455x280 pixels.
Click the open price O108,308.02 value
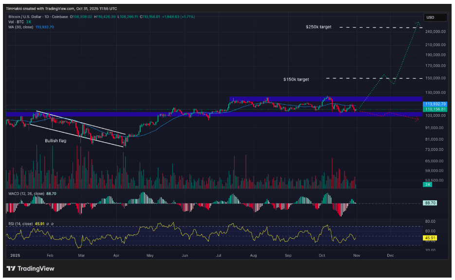click(81, 17)
